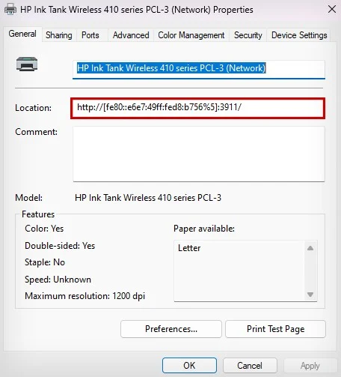This screenshot has height=377, width=341.
Task: Click the Staple: No feature text
Action: tap(45, 262)
